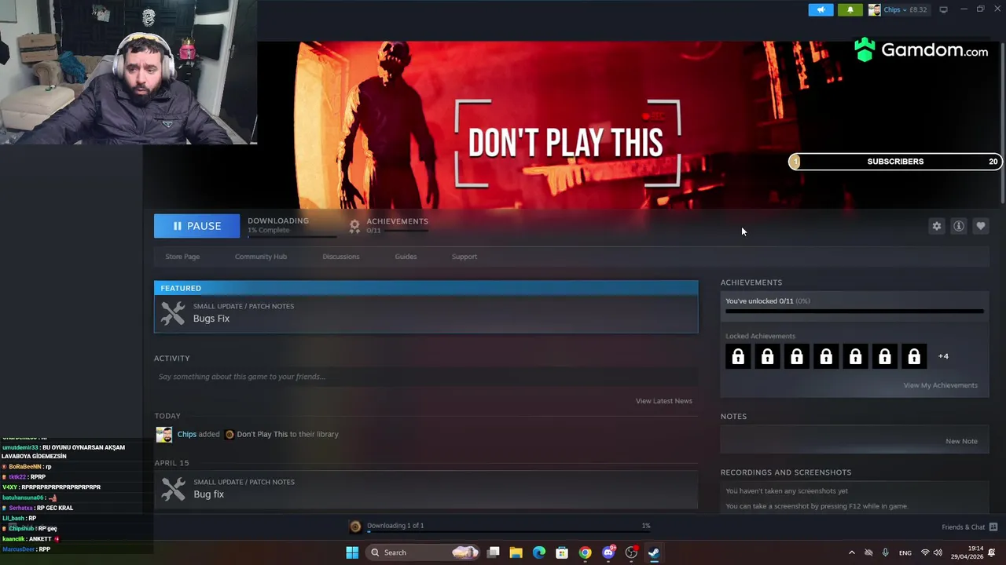The width and height of the screenshot is (1006, 565).
Task: Open Microsoft Store from taskbar
Action: [x=562, y=552]
